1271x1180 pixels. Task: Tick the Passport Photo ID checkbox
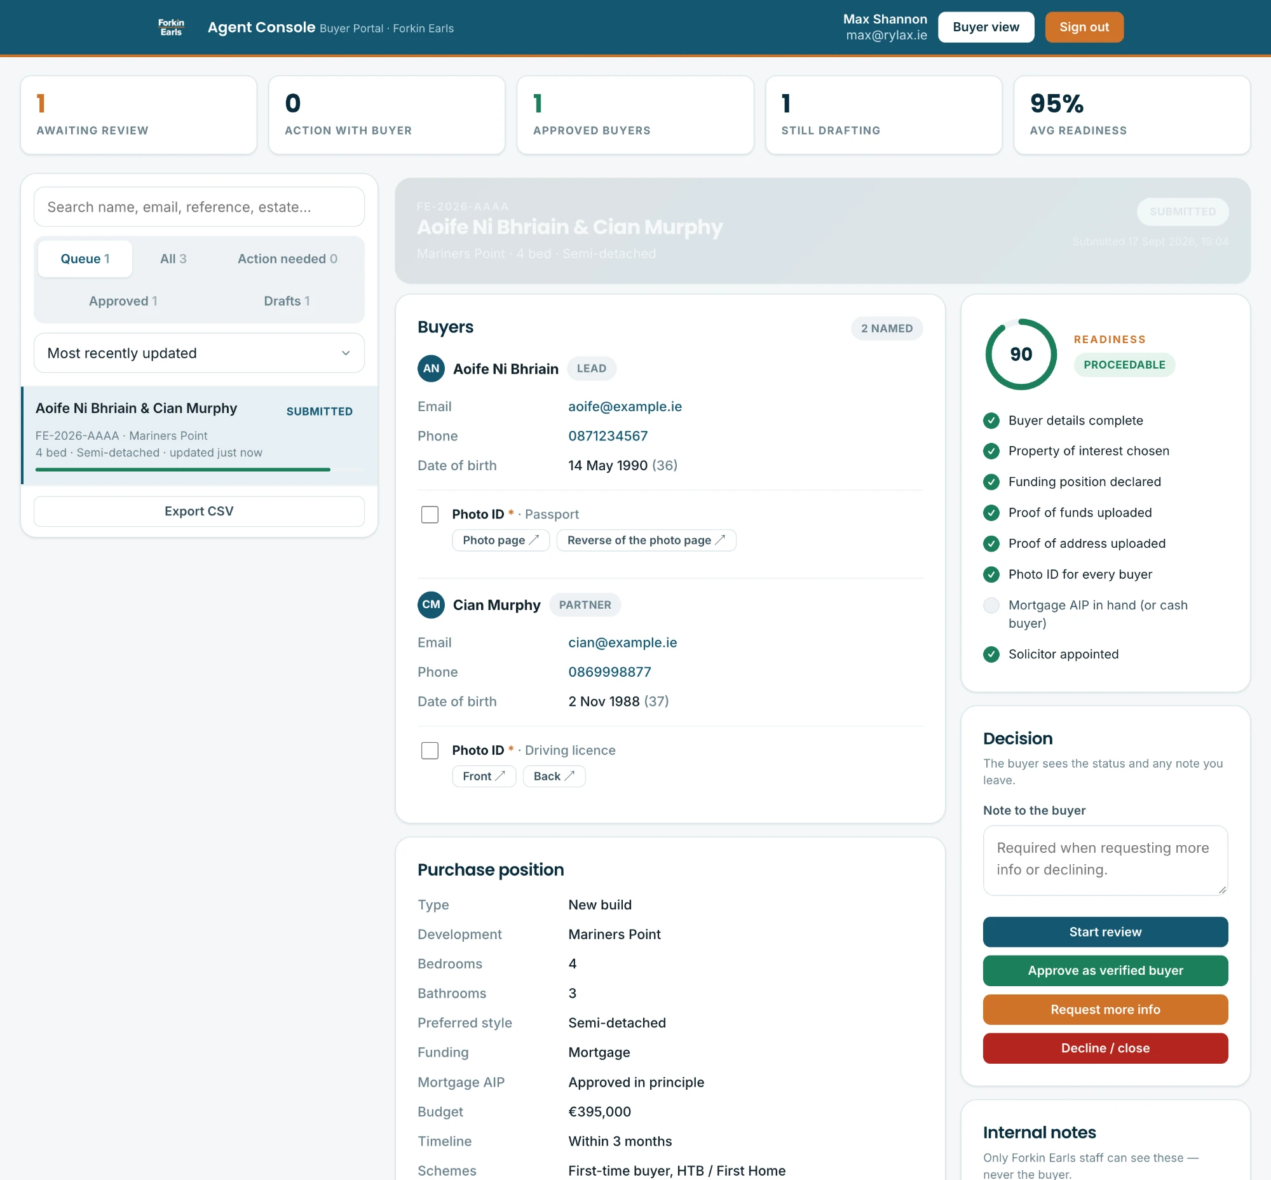[x=430, y=515]
